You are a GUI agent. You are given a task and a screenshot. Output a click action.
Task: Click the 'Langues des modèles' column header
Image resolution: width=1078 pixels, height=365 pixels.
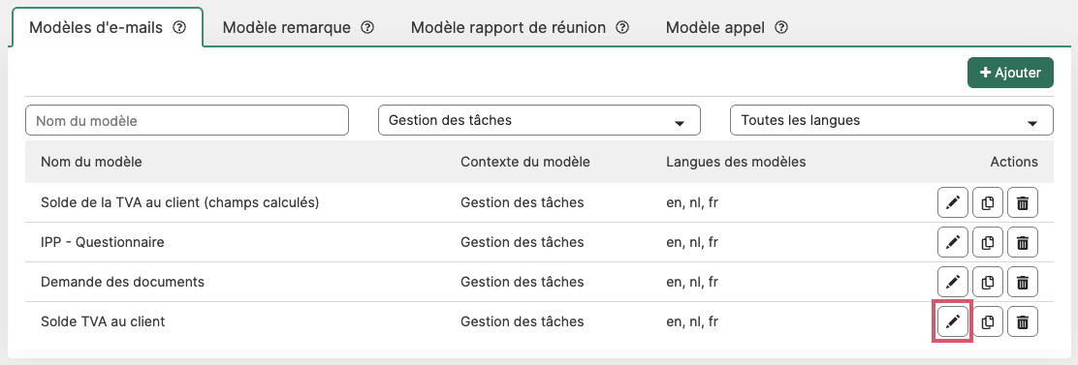736,162
